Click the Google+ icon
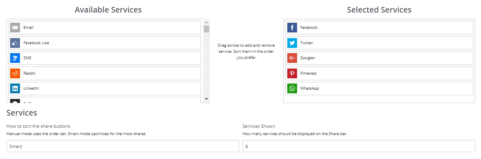The image size is (481, 159). coord(292,58)
